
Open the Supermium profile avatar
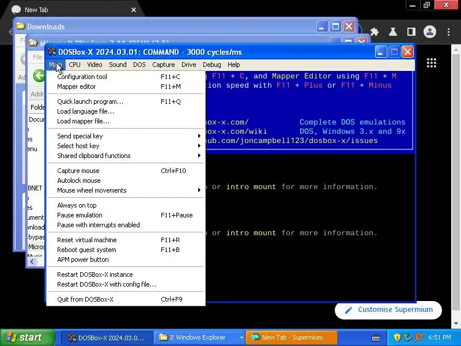[430, 32]
